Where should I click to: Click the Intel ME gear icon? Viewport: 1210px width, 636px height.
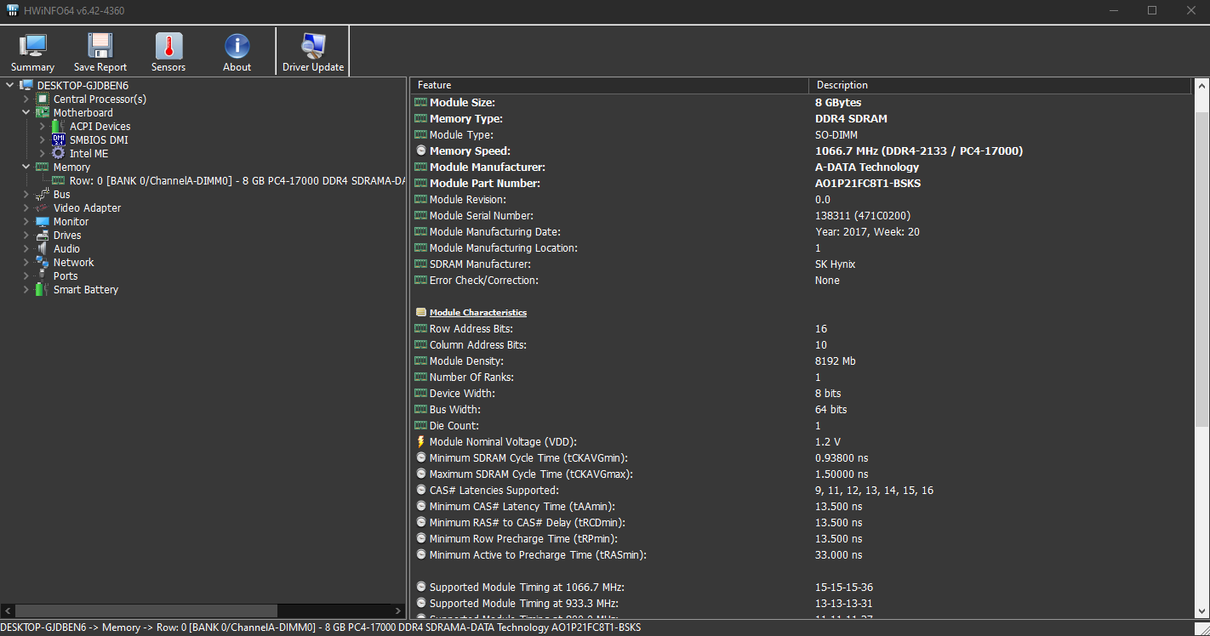pos(59,153)
